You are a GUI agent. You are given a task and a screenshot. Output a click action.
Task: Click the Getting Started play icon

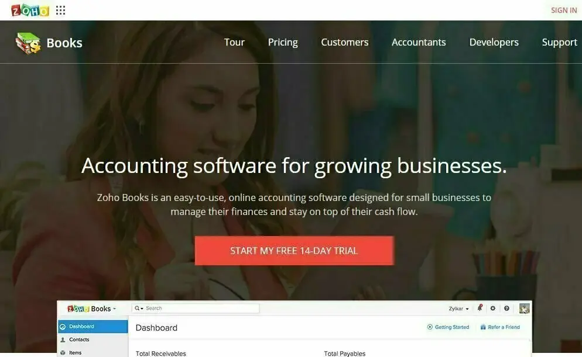point(430,327)
